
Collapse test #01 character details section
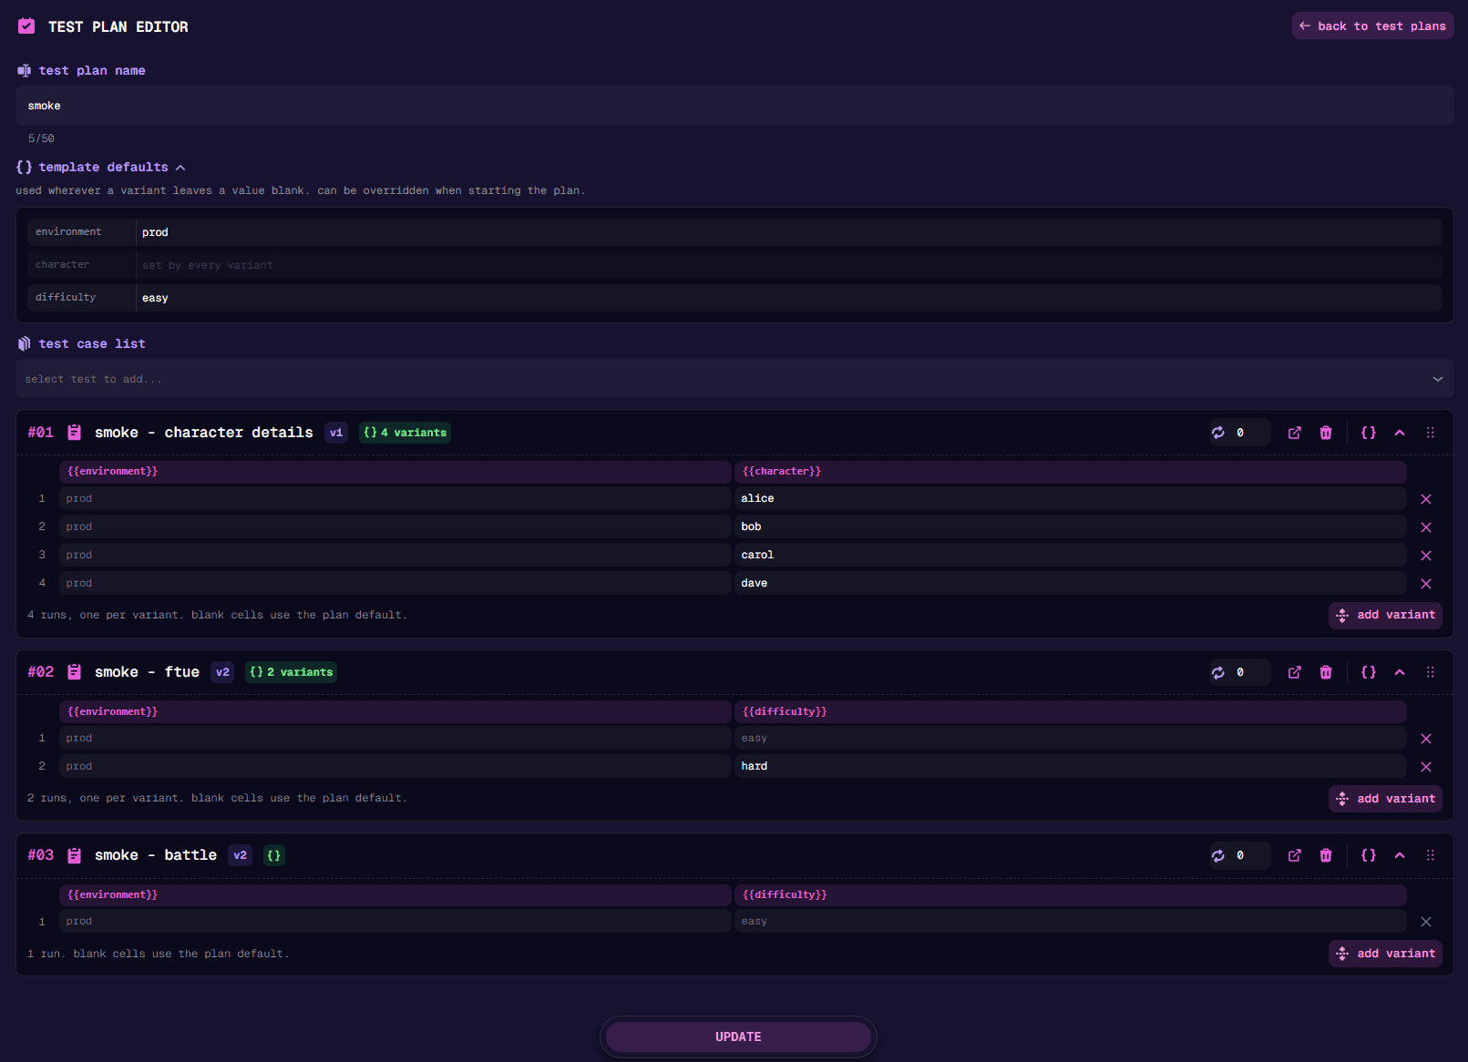point(1400,433)
